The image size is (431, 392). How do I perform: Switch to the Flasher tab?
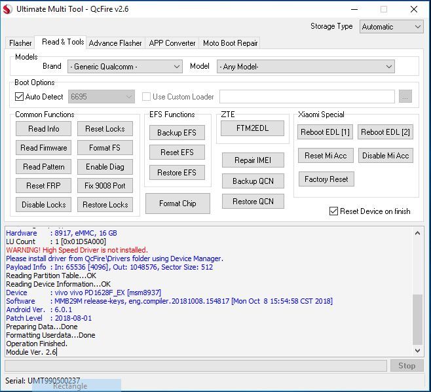click(x=20, y=43)
